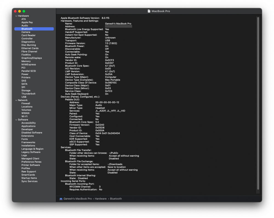Open Fibre Channel entry
This screenshot has height=218, width=274.
coord(29,52)
